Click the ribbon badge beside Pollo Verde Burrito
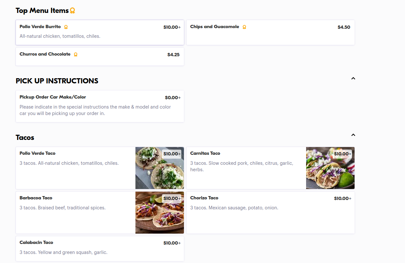The height and width of the screenshot is (263, 405). pyautogui.click(x=66, y=27)
